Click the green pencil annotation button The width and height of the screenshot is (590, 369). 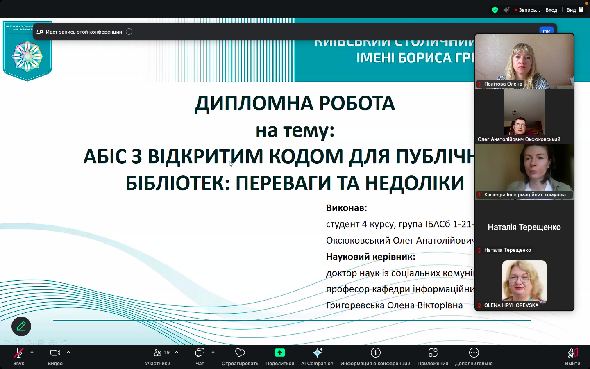(x=21, y=326)
